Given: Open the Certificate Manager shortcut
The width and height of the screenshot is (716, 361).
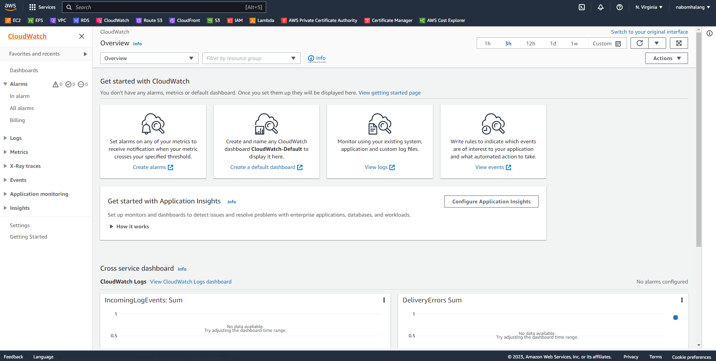Looking at the screenshot, I should [x=388, y=20].
